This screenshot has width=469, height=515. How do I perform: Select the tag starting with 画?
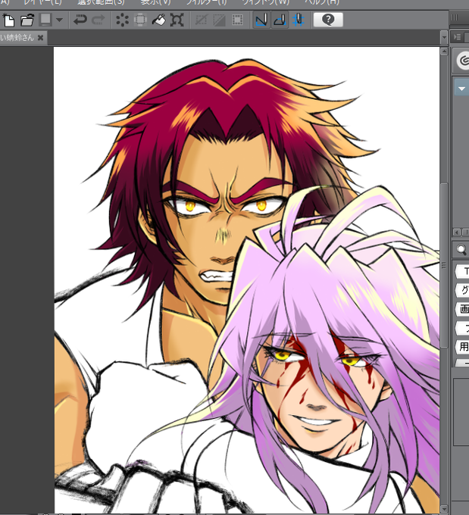click(464, 309)
